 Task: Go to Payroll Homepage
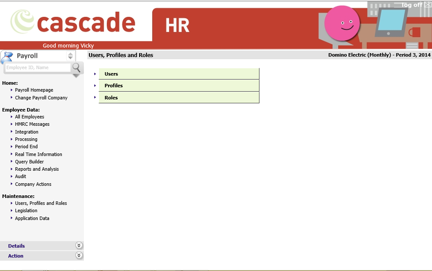(34, 90)
